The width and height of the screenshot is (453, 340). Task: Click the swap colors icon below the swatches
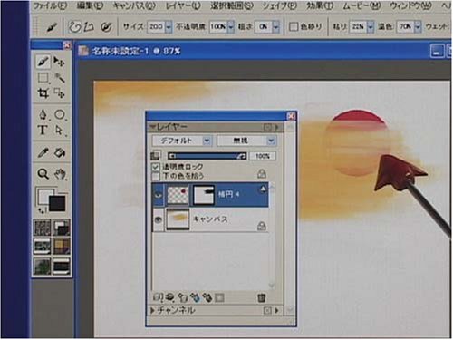(x=43, y=210)
